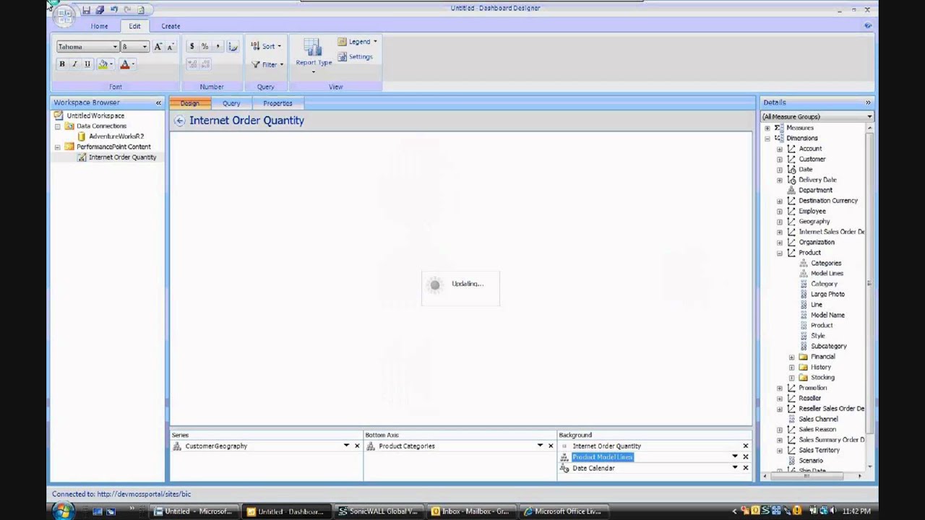925x520 pixels.
Task: Open the Legend dropdown
Action: coord(358,42)
